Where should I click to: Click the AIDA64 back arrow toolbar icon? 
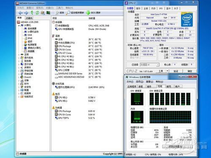tap(21, 13)
